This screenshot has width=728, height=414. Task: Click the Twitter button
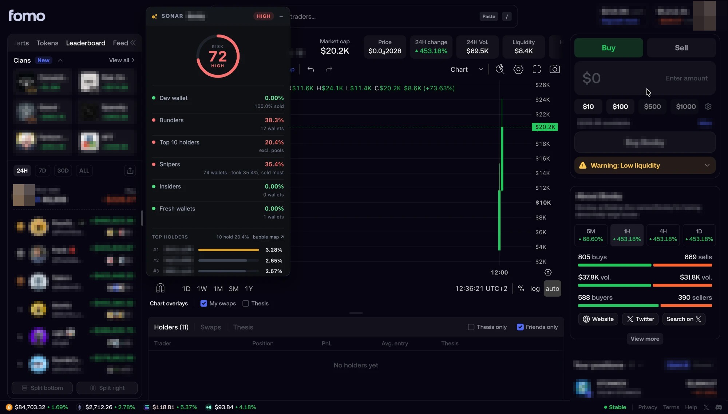point(640,319)
